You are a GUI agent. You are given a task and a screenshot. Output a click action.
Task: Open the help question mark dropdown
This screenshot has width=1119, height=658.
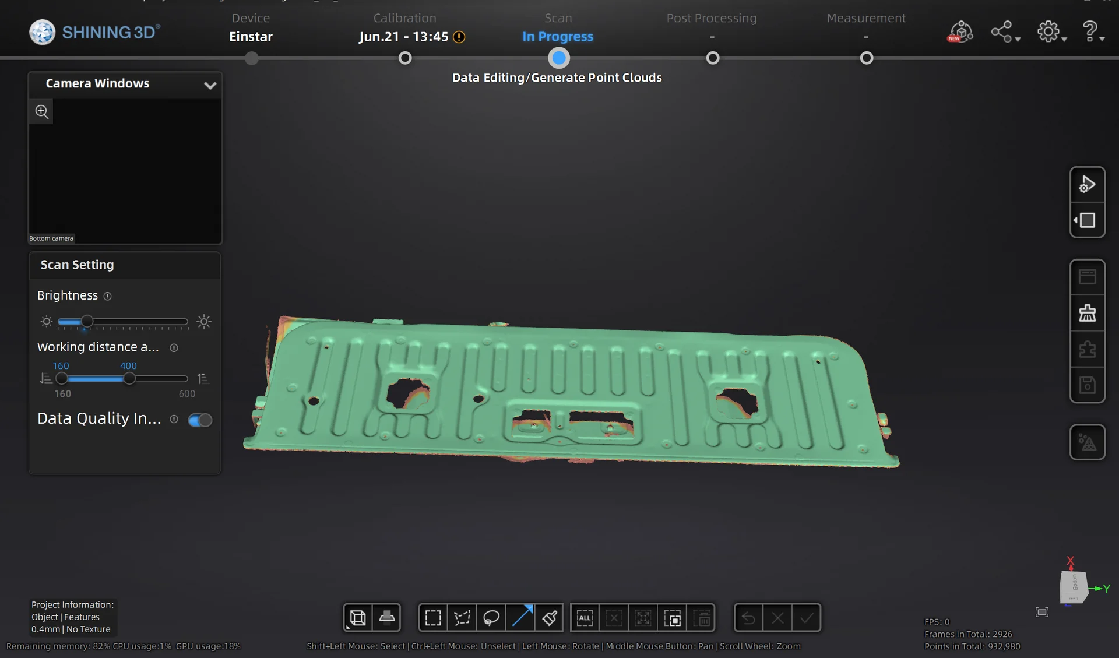point(1093,32)
